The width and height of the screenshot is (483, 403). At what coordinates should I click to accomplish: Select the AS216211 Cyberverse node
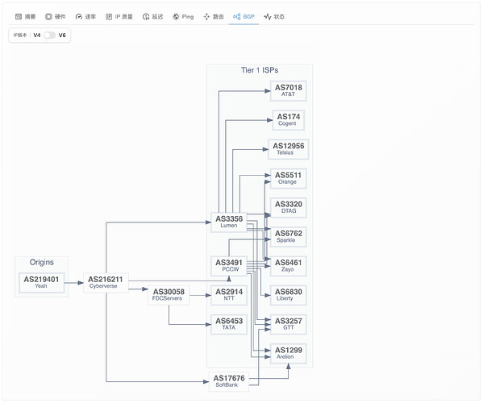106,282
